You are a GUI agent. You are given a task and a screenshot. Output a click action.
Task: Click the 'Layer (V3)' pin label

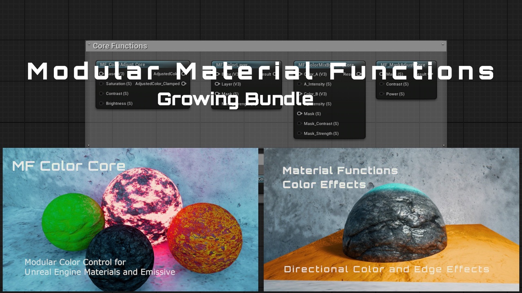pos(231,84)
